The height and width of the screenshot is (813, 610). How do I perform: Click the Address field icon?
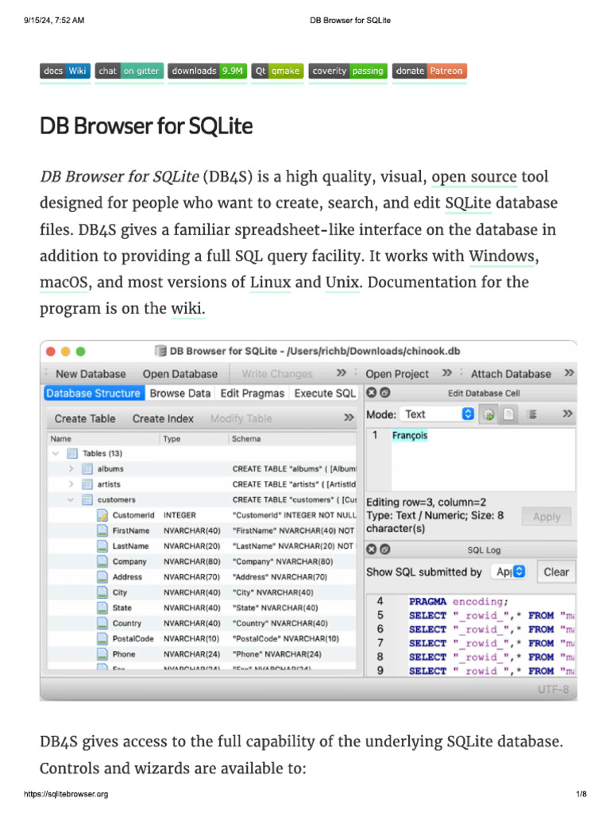102,577
